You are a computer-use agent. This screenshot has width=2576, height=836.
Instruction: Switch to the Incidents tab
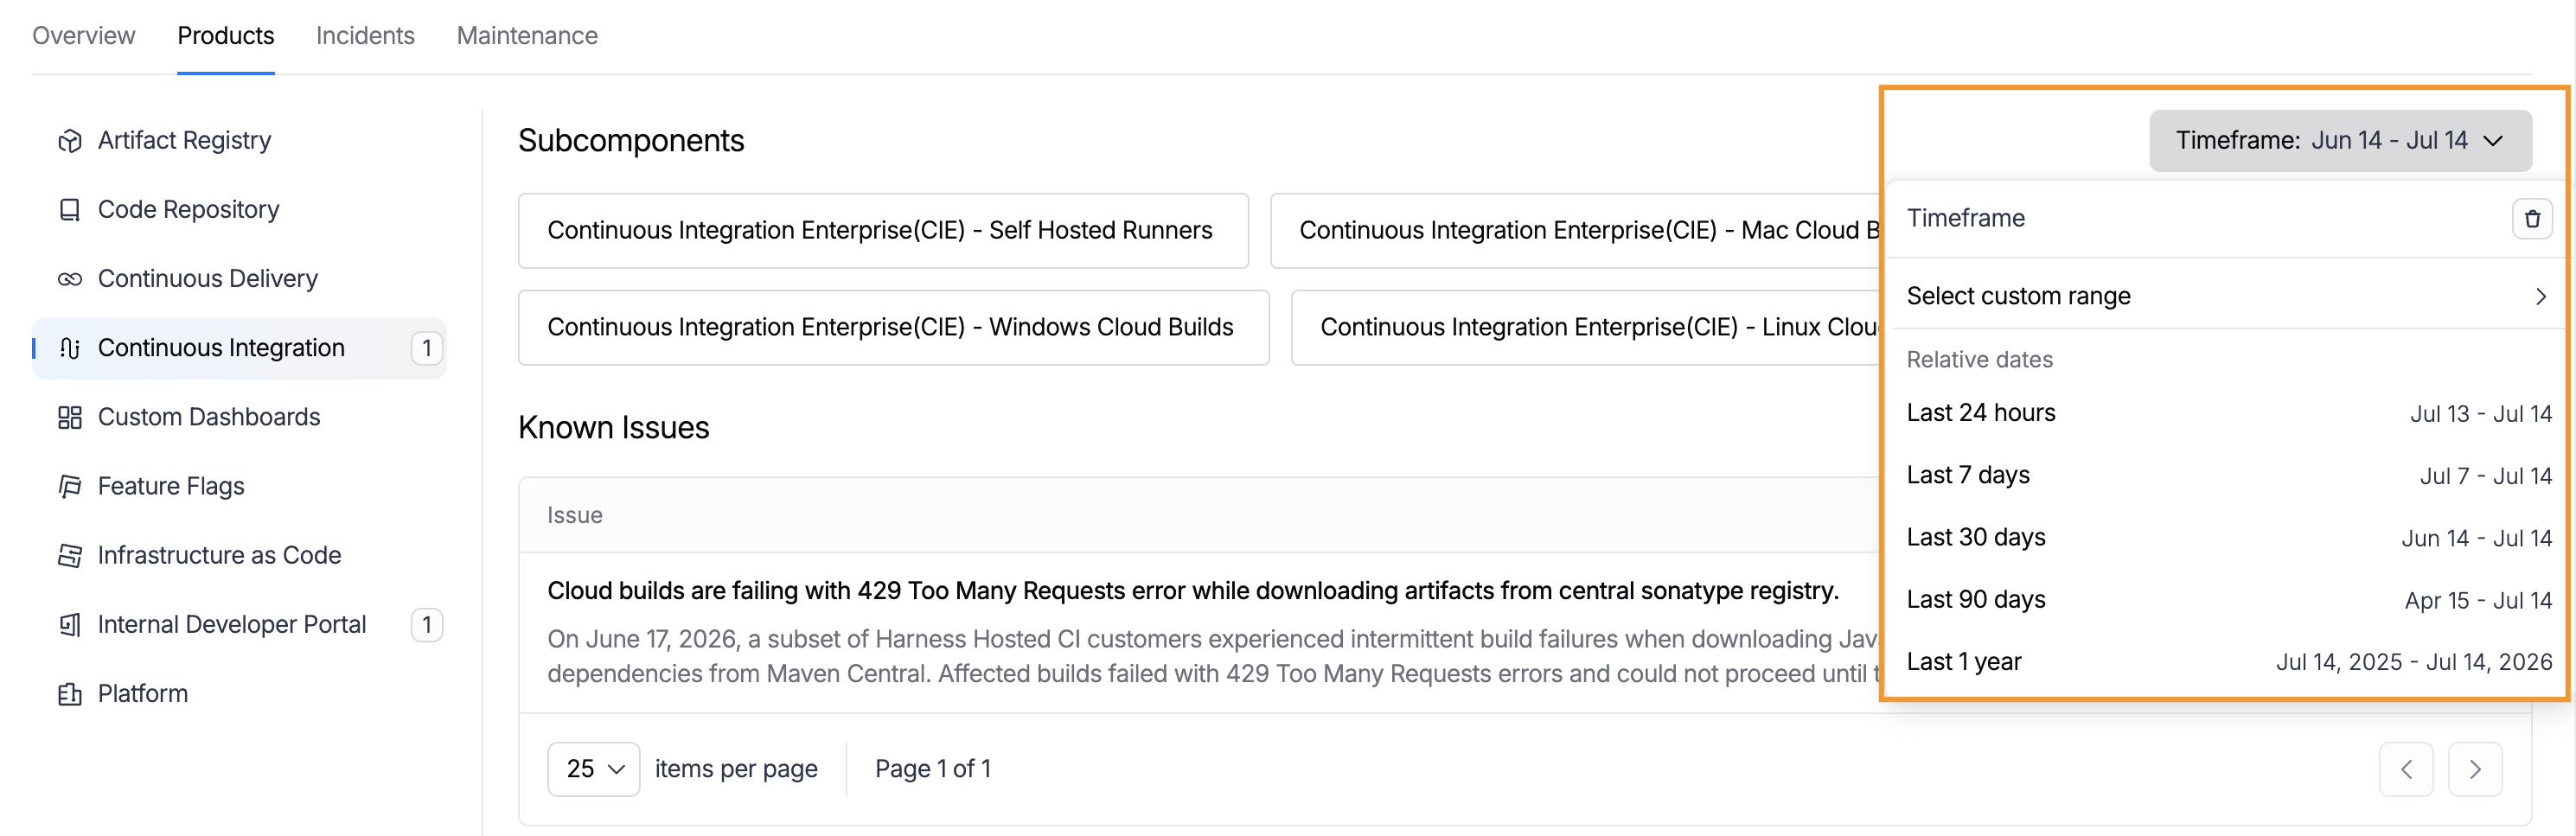[365, 36]
